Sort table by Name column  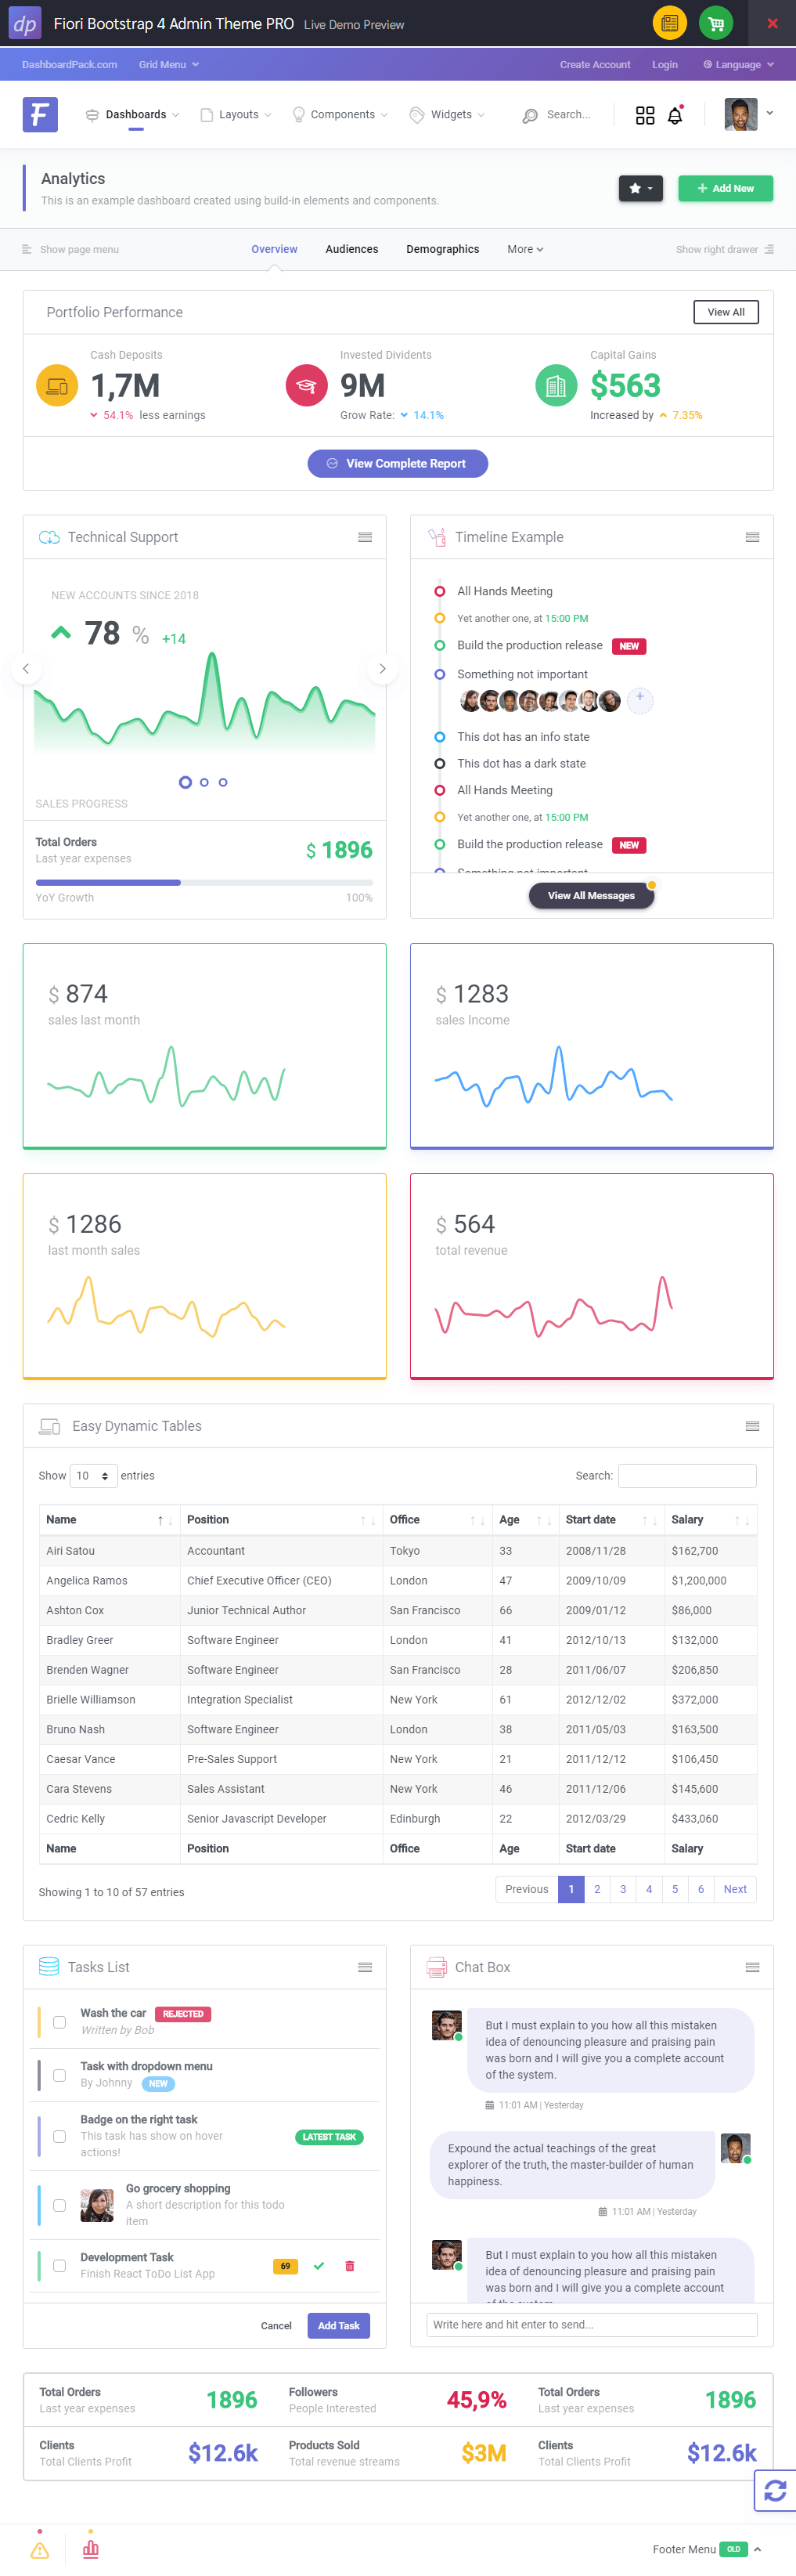108,1520
